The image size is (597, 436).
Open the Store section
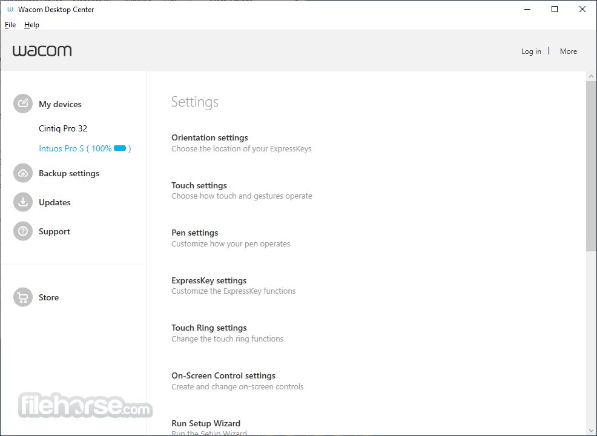pos(48,297)
